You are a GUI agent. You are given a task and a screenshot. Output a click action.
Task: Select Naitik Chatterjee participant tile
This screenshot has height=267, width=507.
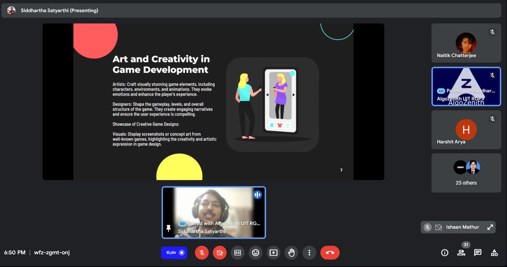coord(466,43)
